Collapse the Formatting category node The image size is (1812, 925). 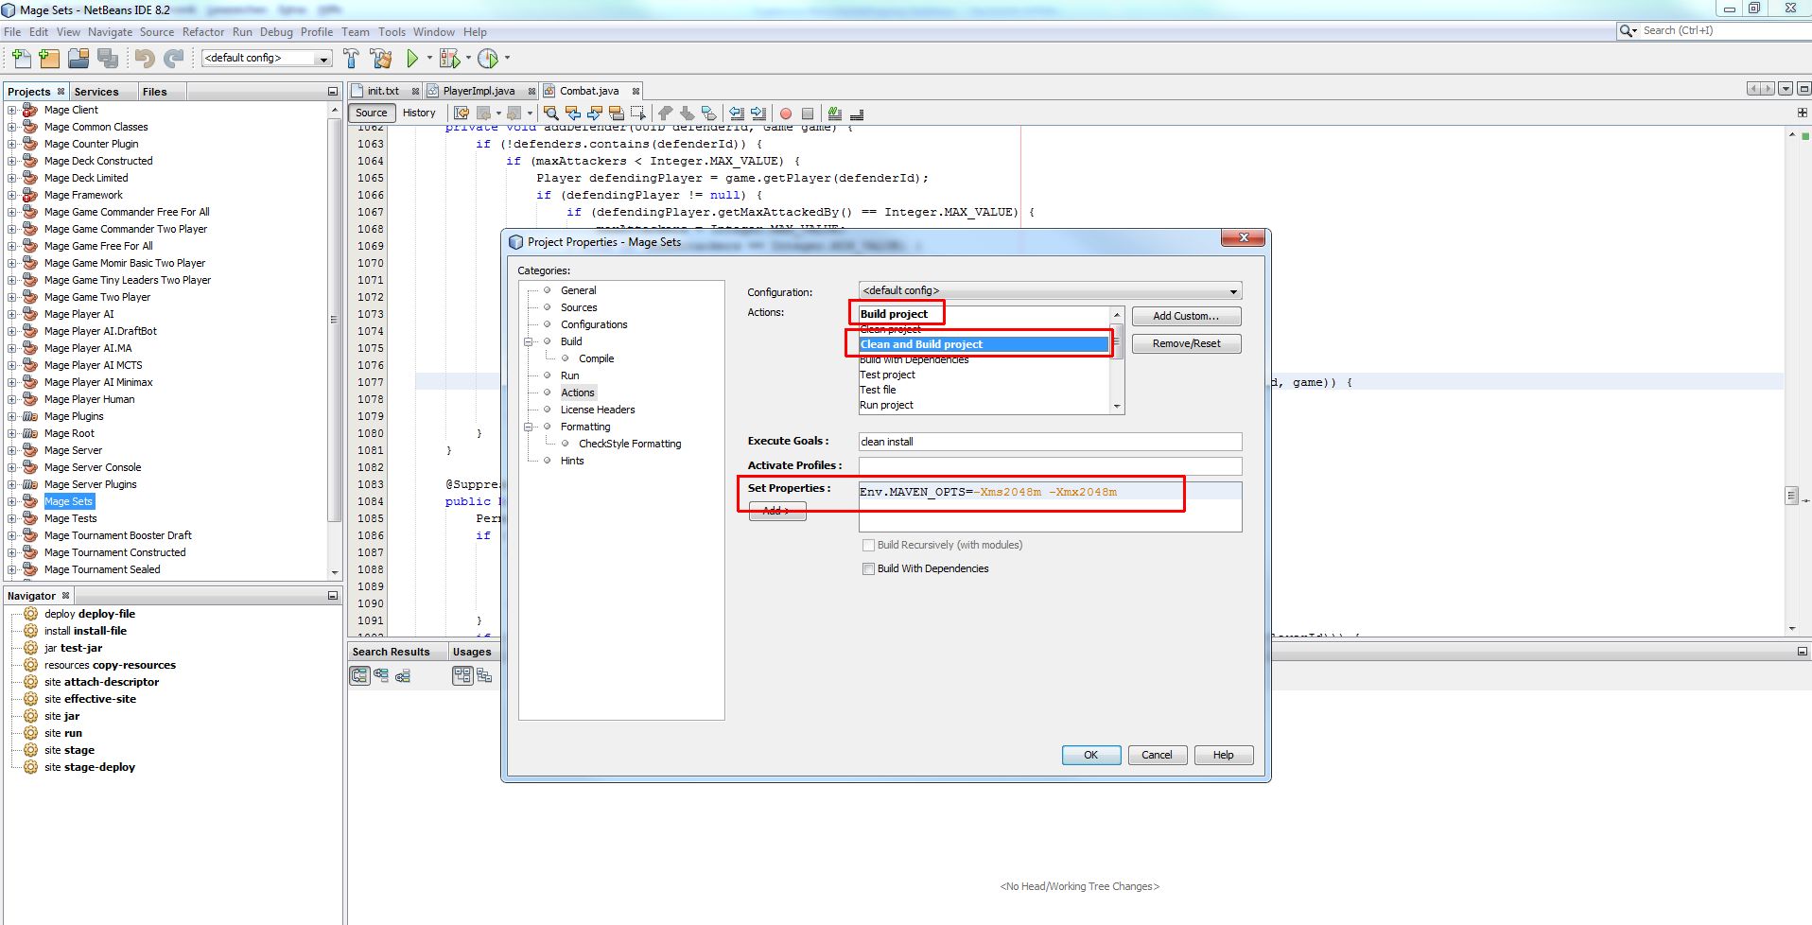pyautogui.click(x=530, y=427)
